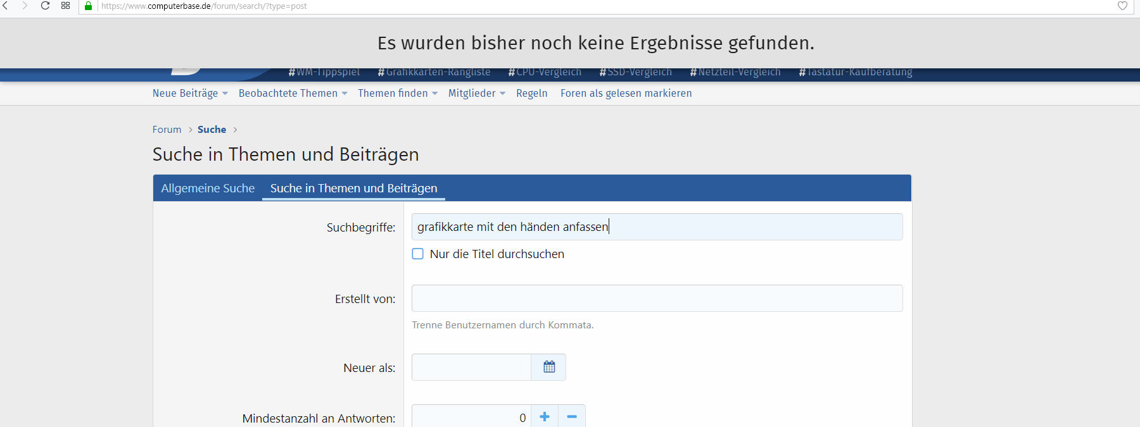Decrease minimum replies with the minus button
The height and width of the screenshot is (427, 1140).
[572, 417]
